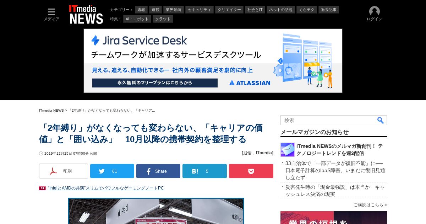
Task: Open the 過去記事 category
Action: click(x=329, y=10)
